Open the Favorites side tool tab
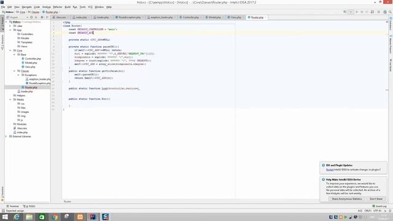 point(2,194)
